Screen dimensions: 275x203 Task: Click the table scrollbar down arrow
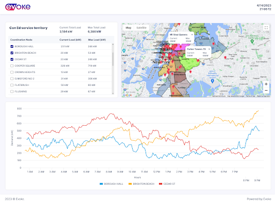113,93
